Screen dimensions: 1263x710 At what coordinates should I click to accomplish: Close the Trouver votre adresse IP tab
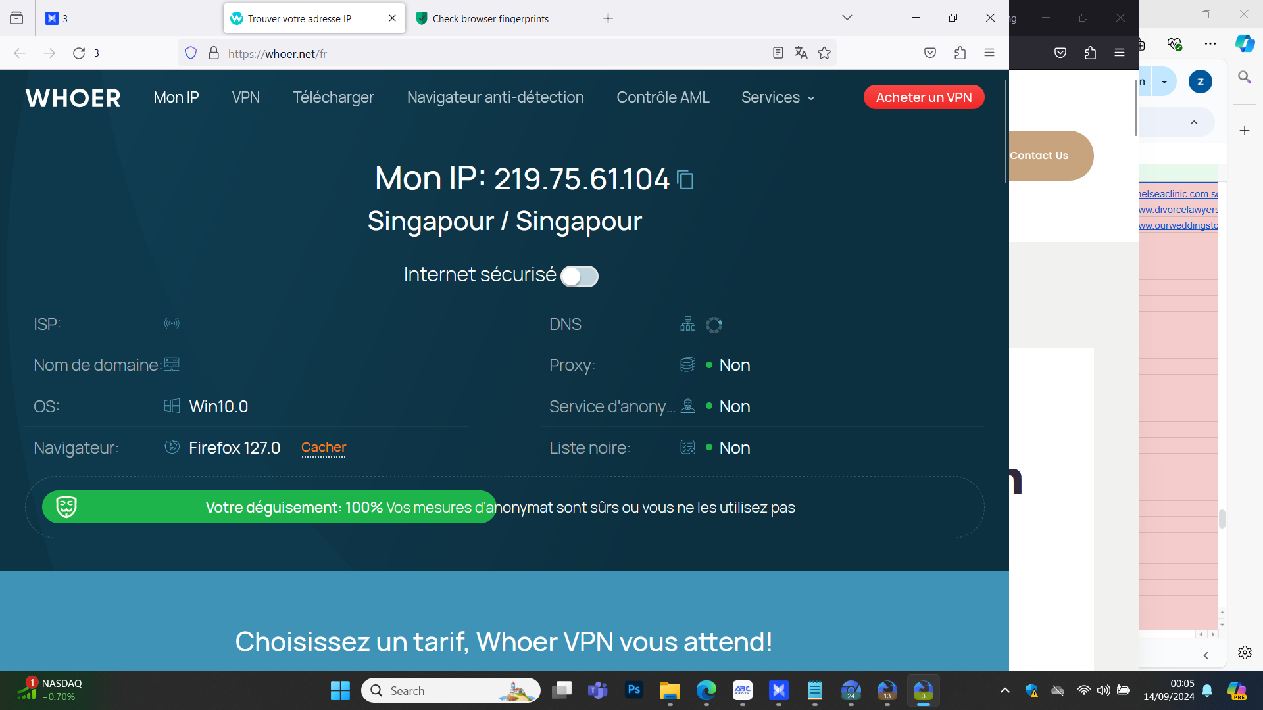click(393, 18)
